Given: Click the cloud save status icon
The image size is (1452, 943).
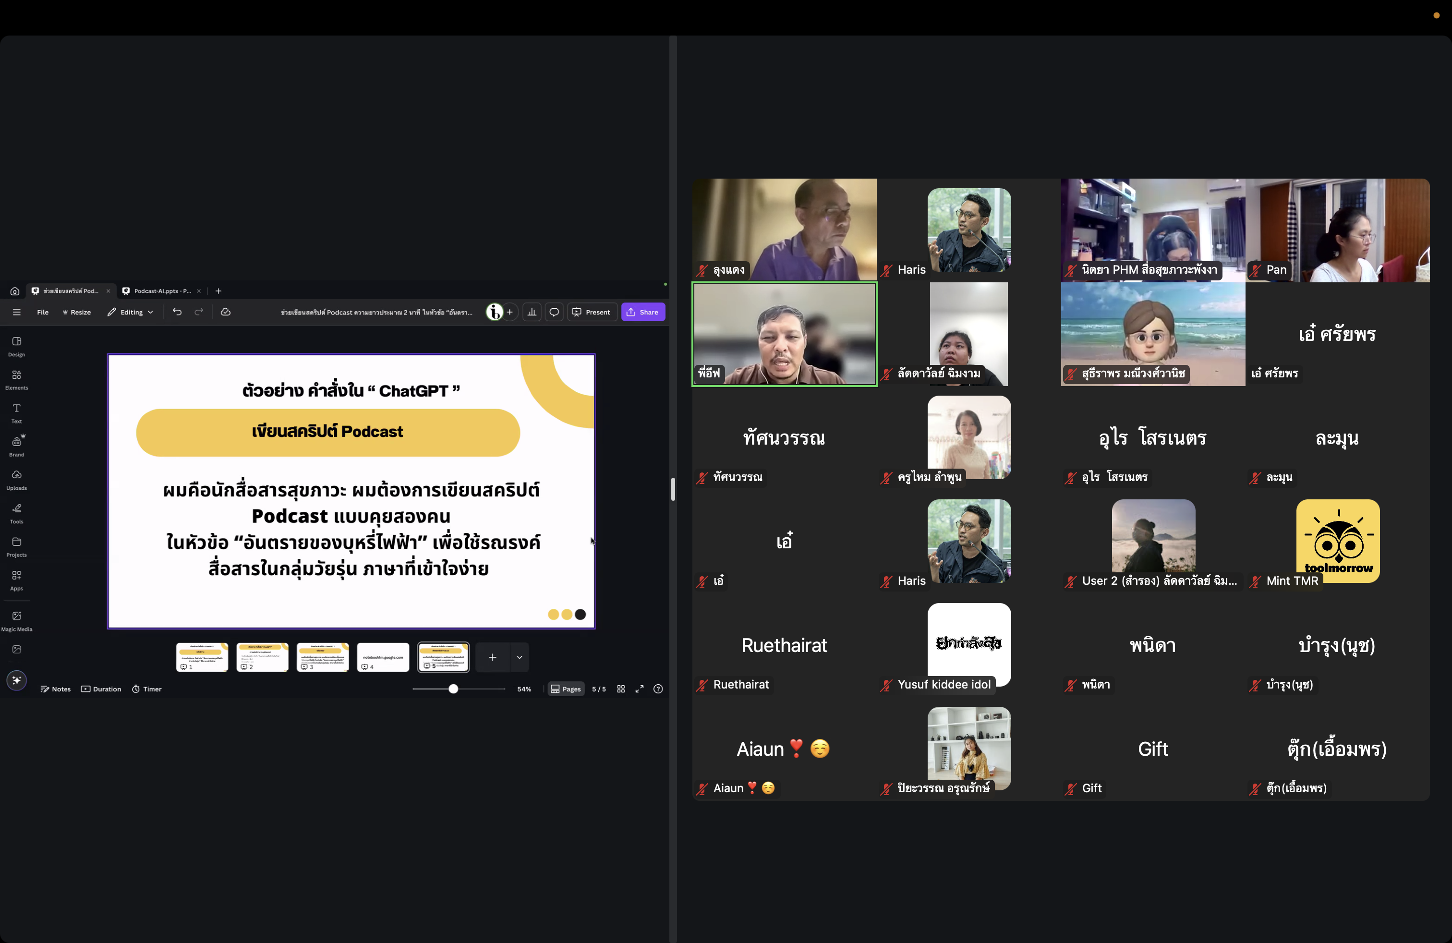Looking at the screenshot, I should 225,312.
